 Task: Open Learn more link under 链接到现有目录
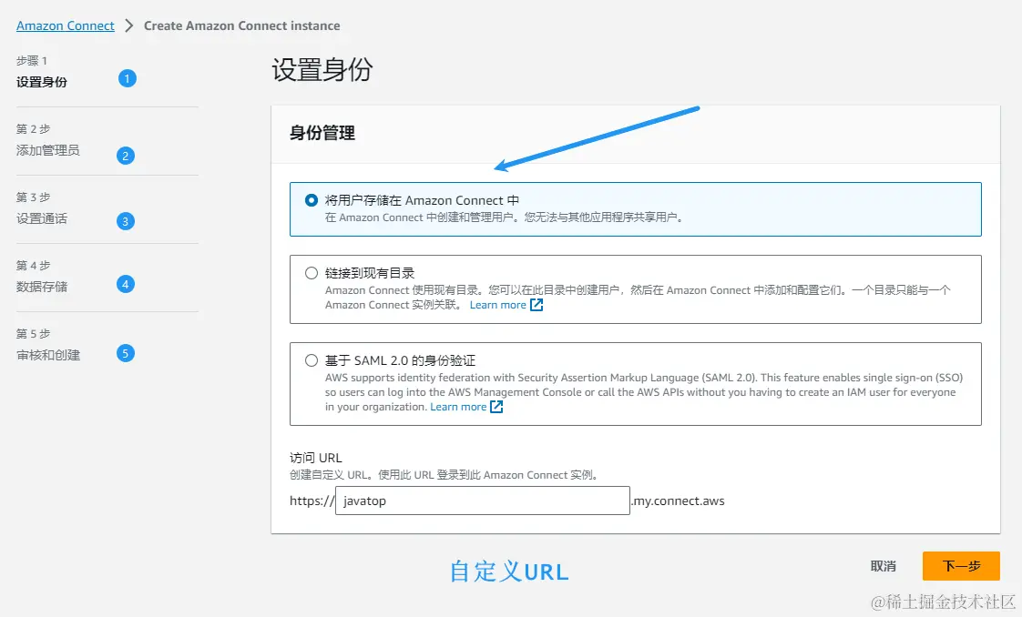click(498, 305)
